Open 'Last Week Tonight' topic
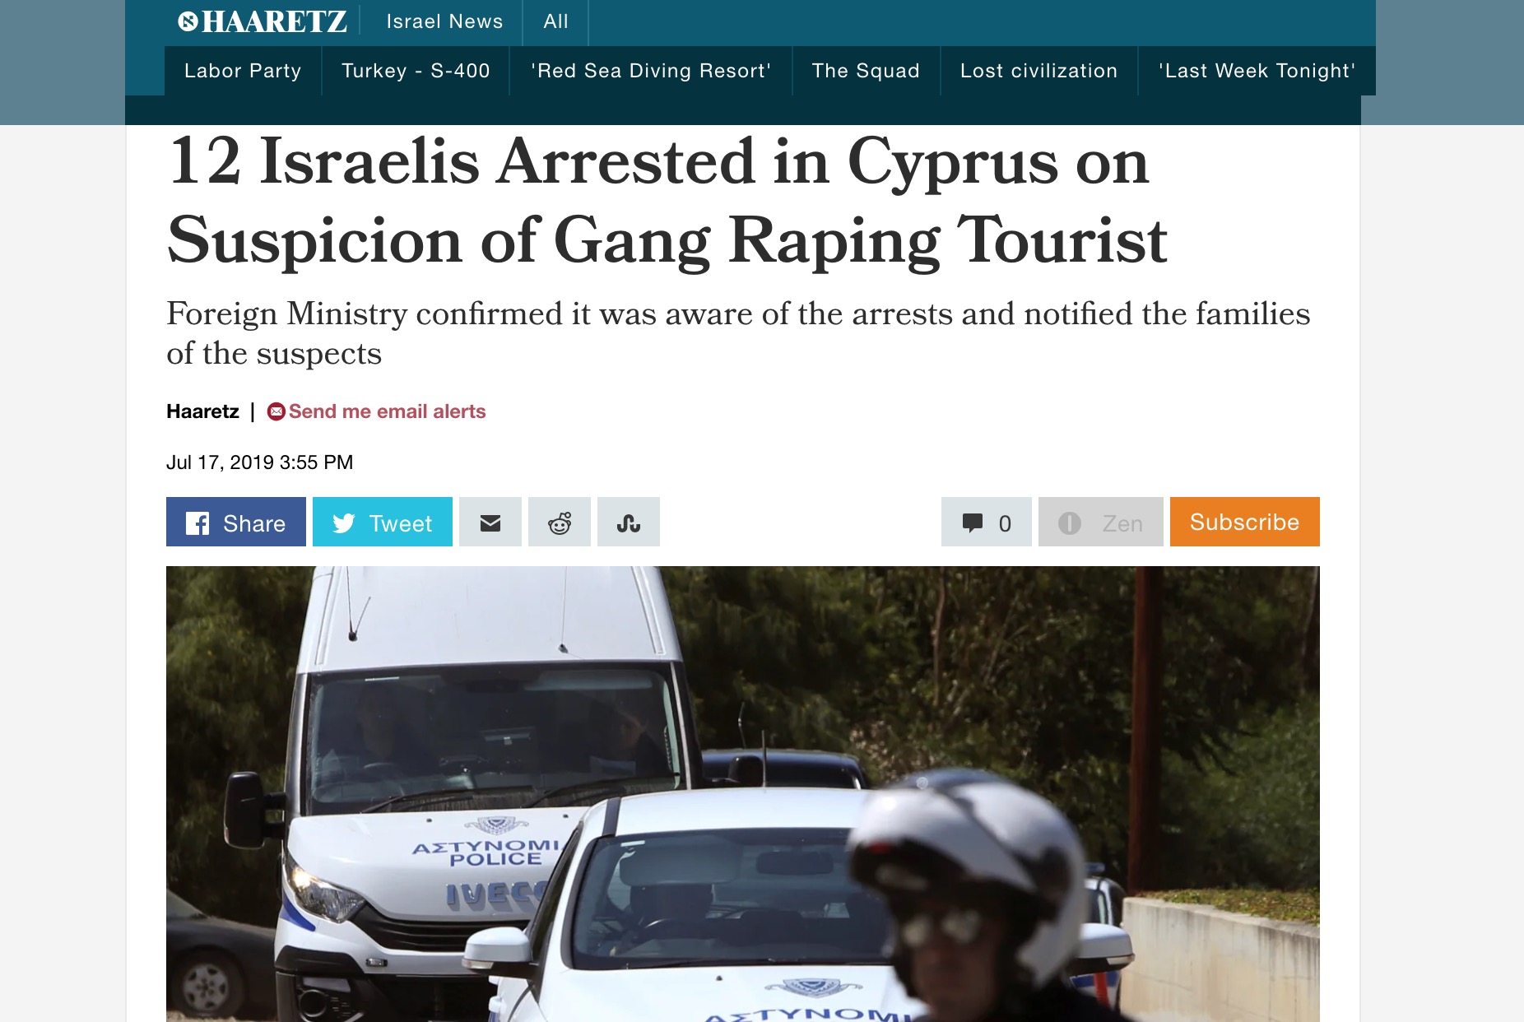This screenshot has height=1022, width=1524. 1257,71
